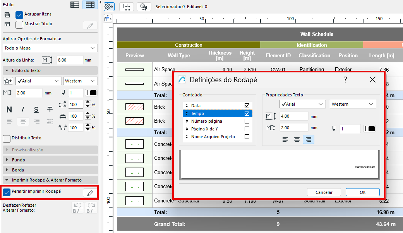Viewport: 403px width, 233px height.
Task: Open footer edit pencil button
Action: point(90,193)
